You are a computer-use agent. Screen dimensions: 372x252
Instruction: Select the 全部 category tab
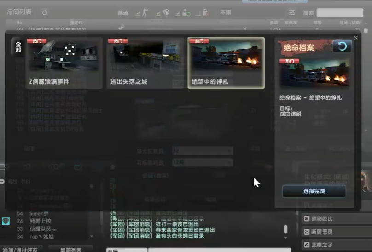[x=18, y=47]
